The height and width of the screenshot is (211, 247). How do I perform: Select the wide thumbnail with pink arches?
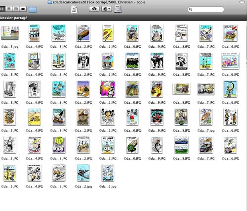tap(230, 61)
